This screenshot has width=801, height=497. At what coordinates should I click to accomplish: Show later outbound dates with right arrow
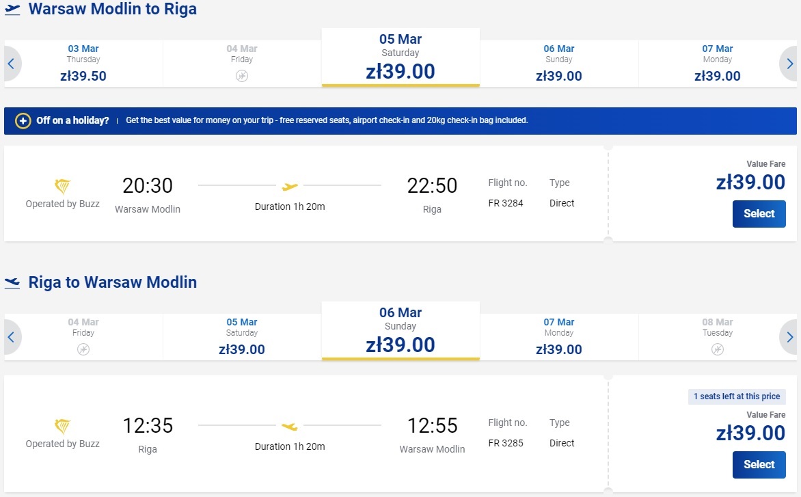tap(789, 64)
